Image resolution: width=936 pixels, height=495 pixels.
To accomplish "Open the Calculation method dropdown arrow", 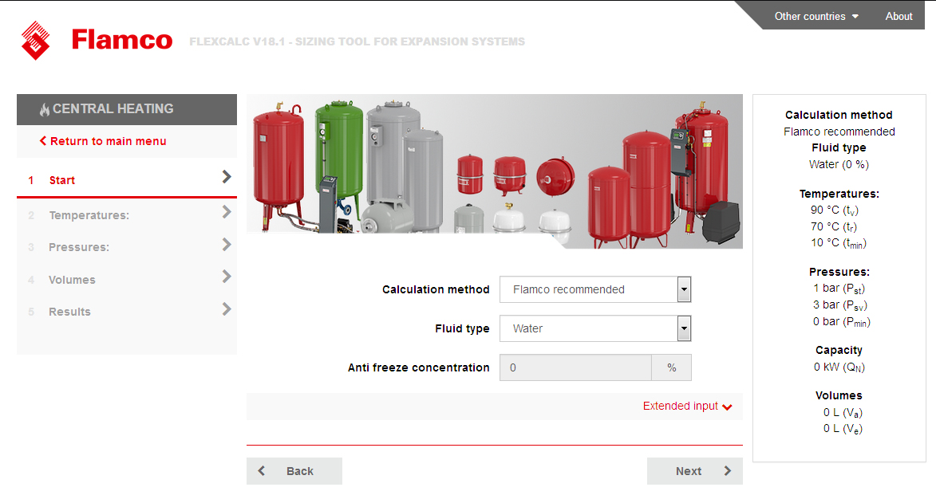I will (x=684, y=290).
